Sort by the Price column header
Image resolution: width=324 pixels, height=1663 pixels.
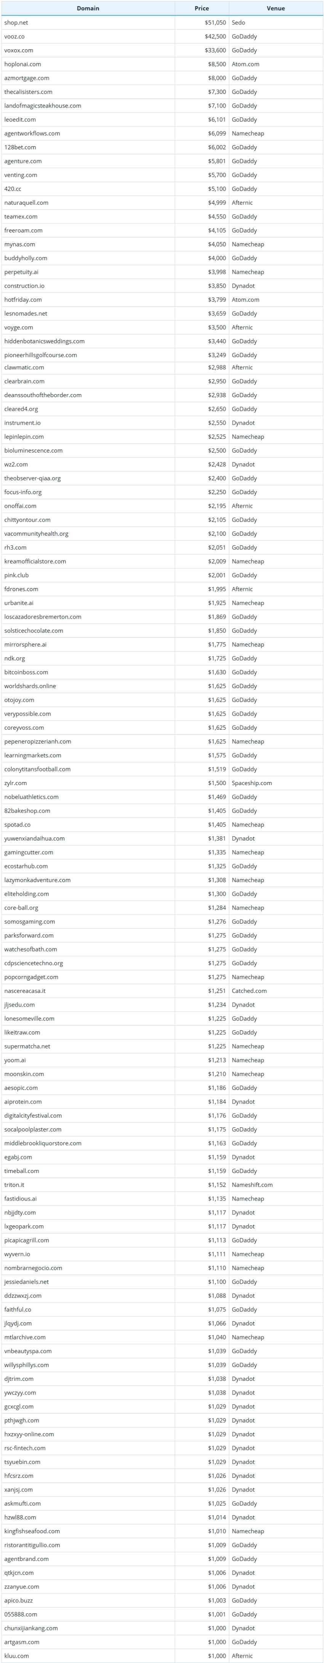coord(202,8)
